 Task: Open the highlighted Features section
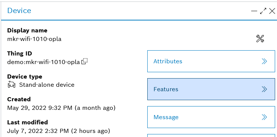[x=211, y=89]
